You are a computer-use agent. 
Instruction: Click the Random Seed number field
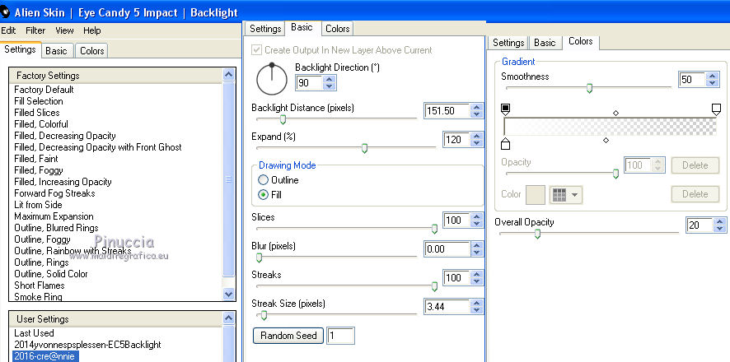tap(341, 336)
